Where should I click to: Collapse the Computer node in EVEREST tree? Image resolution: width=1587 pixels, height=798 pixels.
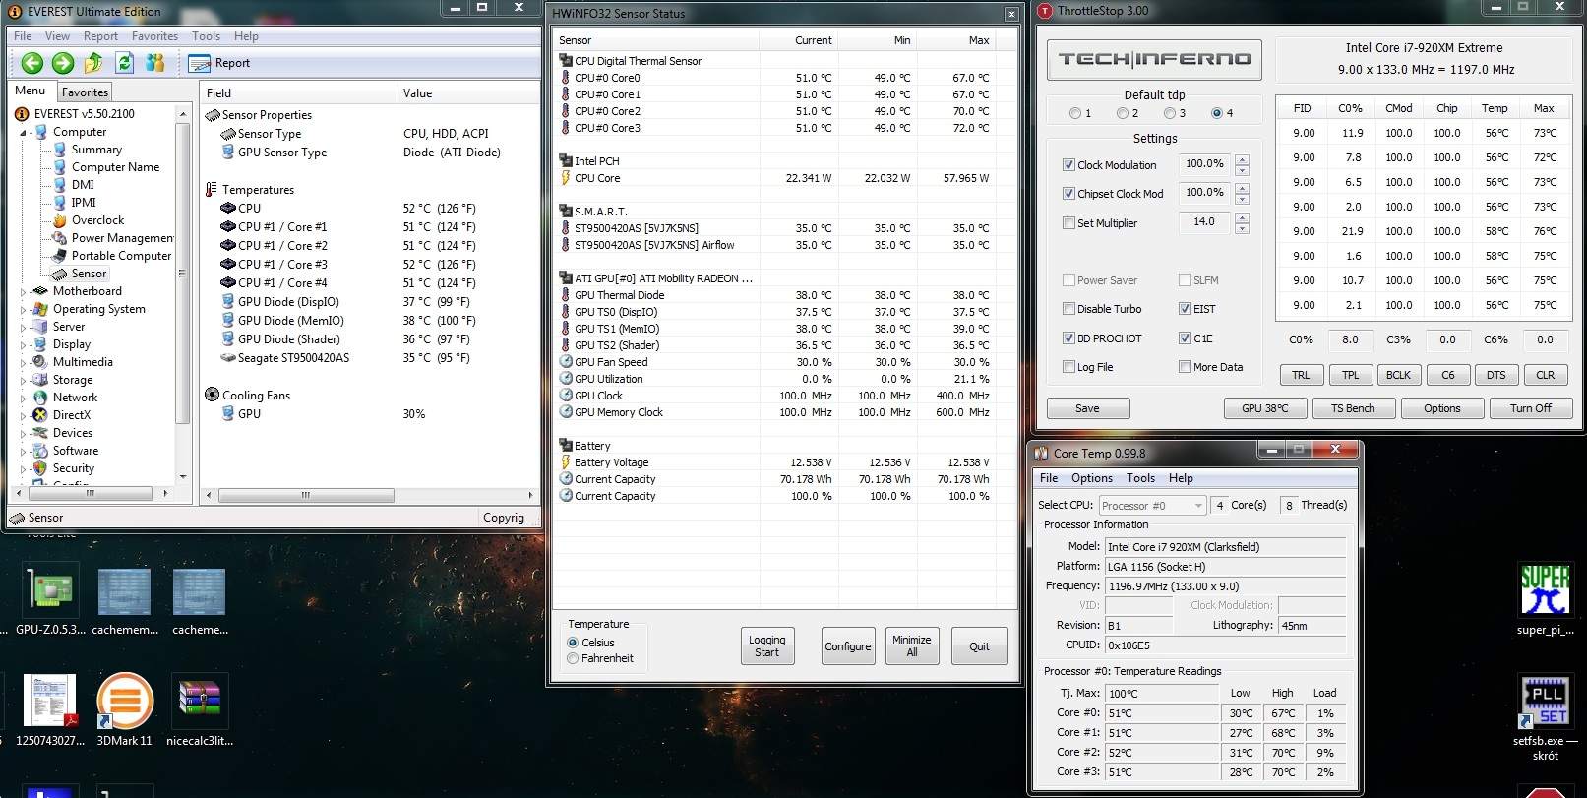coord(24,132)
